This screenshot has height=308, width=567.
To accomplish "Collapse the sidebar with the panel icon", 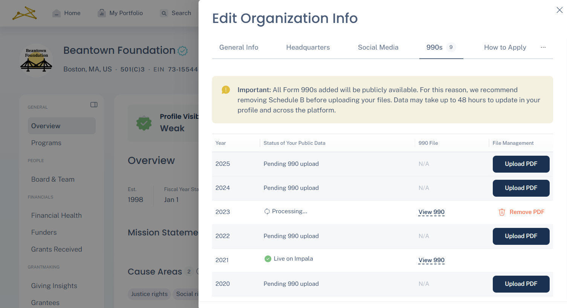I will (94, 105).
